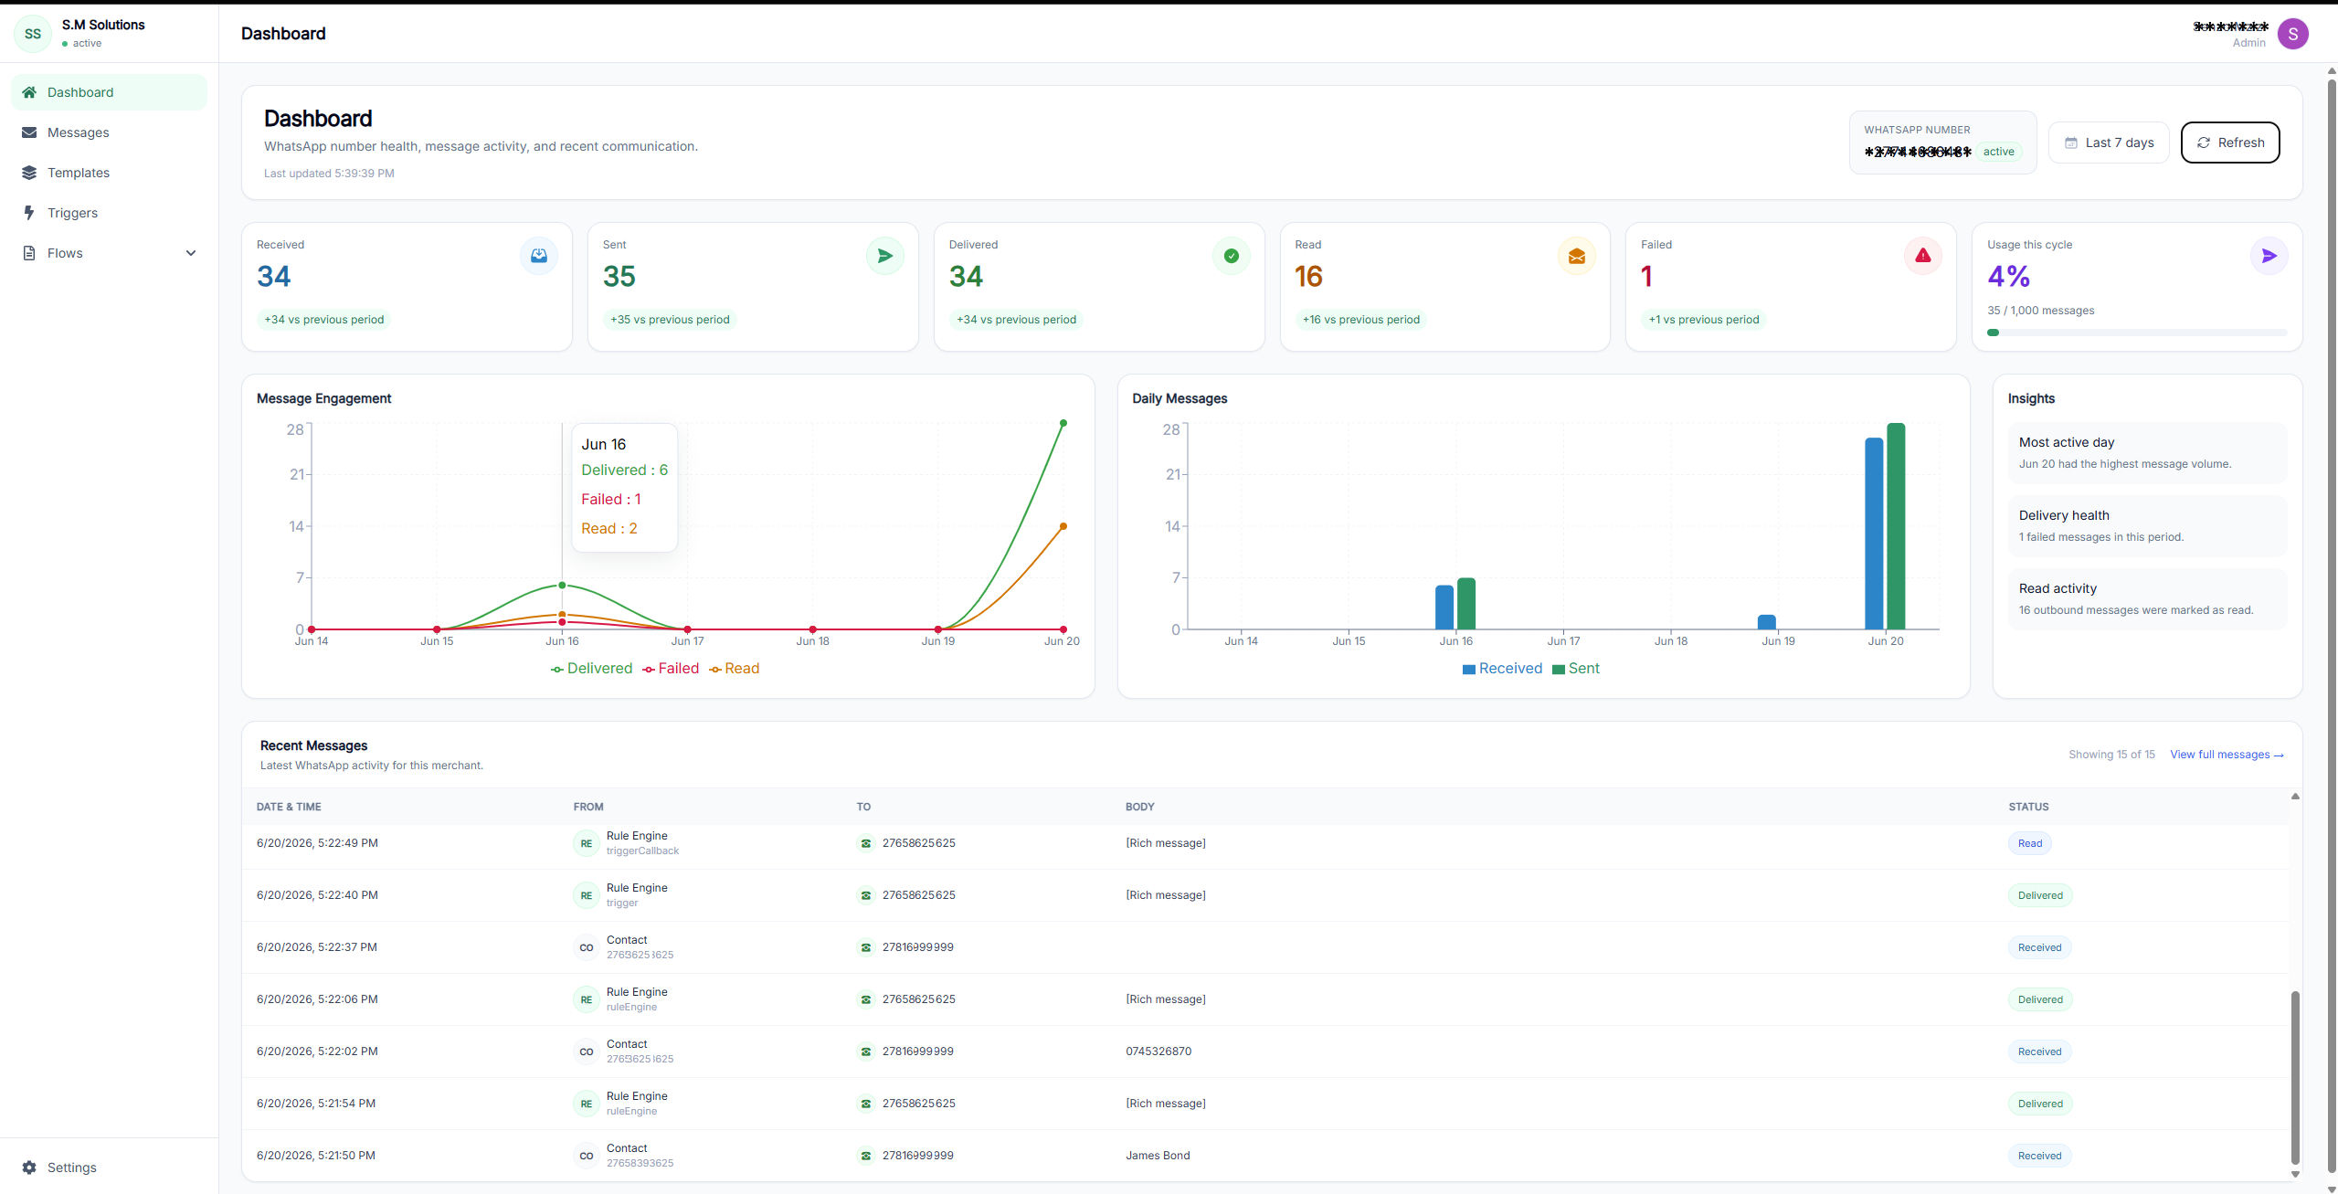Click the Received badge at 5:22:37 PM

[x=2039, y=947]
